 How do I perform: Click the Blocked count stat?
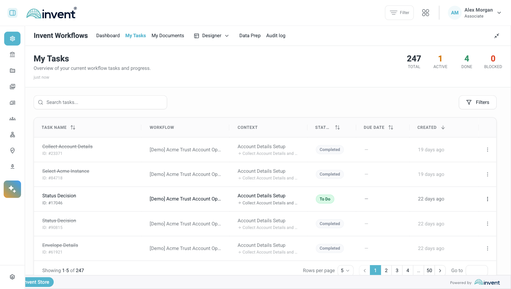pos(493,61)
